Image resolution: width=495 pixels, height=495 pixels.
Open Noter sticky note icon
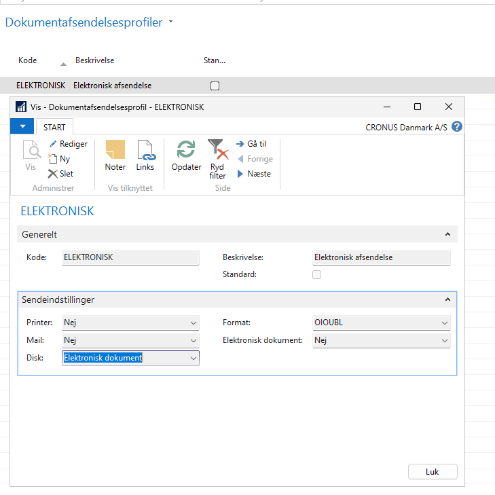(x=115, y=151)
